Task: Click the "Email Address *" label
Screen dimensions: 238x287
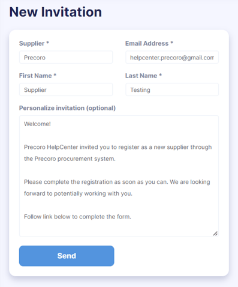Action: (149, 43)
